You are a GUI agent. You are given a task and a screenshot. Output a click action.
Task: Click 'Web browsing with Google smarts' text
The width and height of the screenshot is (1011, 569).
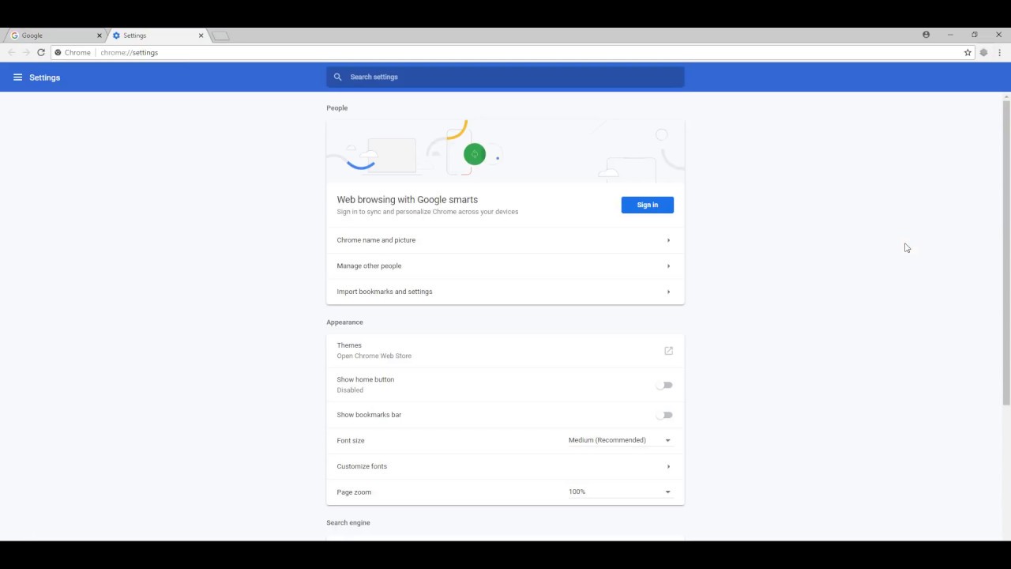[x=408, y=200]
